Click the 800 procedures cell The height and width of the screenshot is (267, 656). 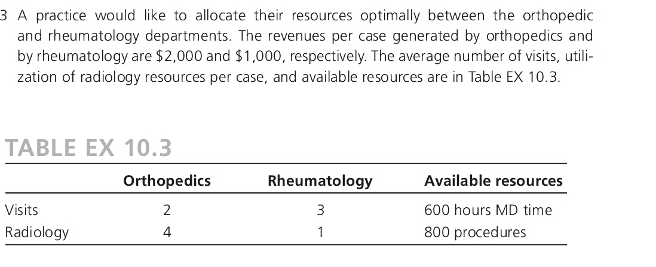coord(475,232)
